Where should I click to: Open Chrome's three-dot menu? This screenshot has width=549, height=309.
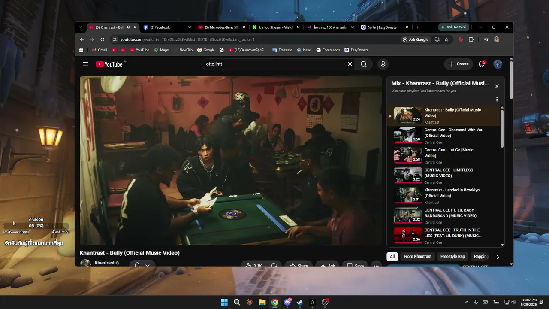507,39
